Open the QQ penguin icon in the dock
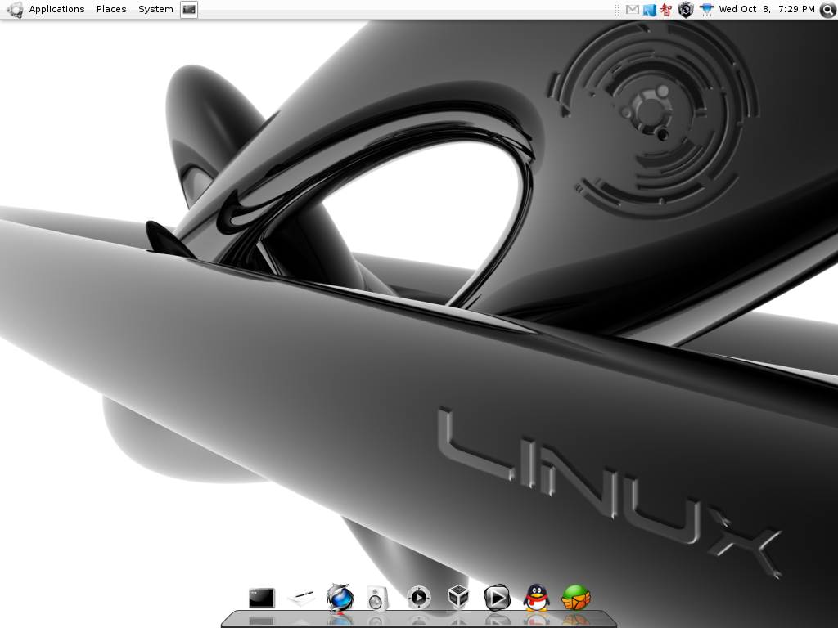The width and height of the screenshot is (838, 628). (x=536, y=598)
